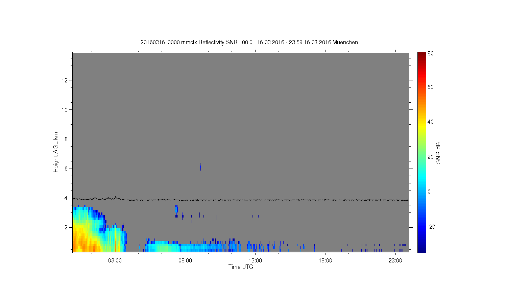Click the colorbar value 80

tap(431, 53)
